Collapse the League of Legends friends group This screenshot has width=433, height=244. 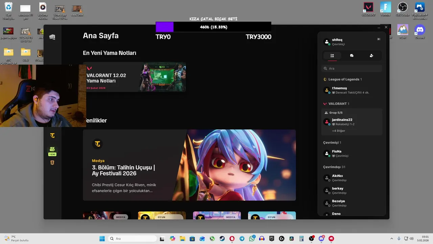pyautogui.click(x=342, y=79)
